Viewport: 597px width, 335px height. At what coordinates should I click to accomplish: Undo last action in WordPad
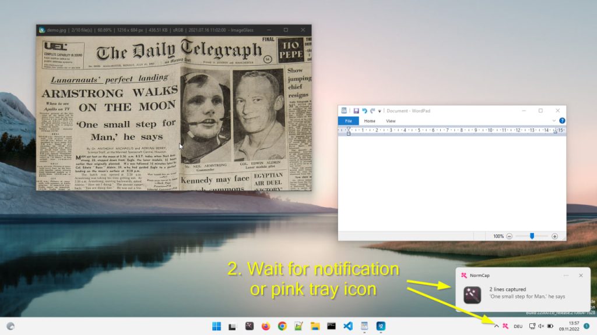pyautogui.click(x=364, y=111)
